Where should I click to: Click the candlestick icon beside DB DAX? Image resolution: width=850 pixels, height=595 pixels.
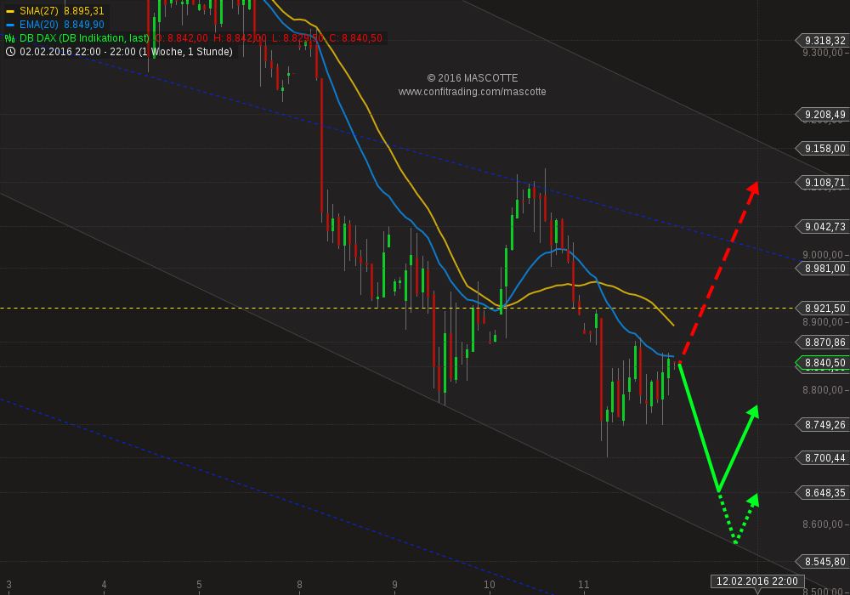[x=9, y=38]
